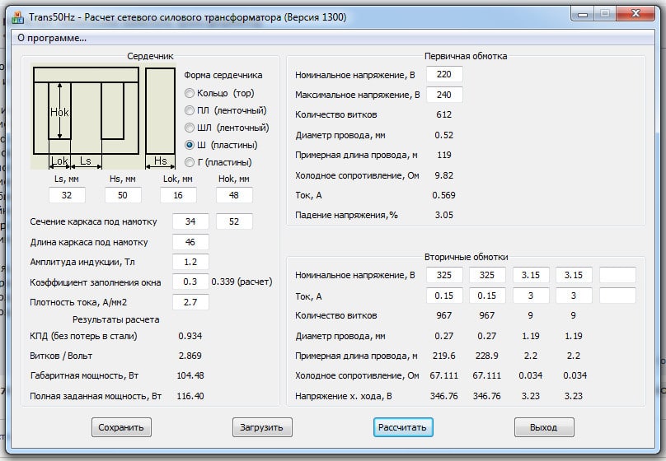Click the empty fifth secondary current field
The width and height of the screenshot is (666, 461).
[x=617, y=296]
